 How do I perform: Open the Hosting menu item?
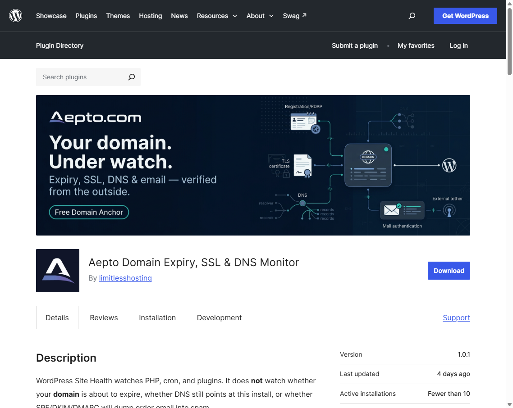click(x=150, y=16)
